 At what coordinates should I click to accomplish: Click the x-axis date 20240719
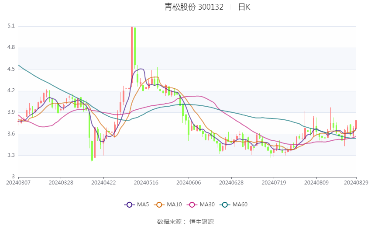click(274, 183)
